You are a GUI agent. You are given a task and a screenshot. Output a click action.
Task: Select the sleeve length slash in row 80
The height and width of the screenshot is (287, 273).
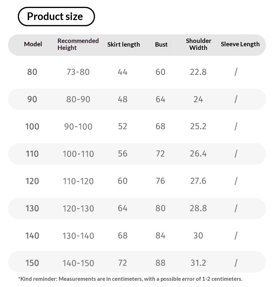[x=236, y=72]
